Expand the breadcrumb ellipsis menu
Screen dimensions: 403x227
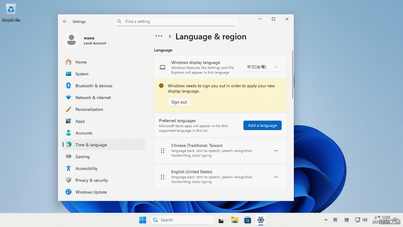tap(159, 36)
